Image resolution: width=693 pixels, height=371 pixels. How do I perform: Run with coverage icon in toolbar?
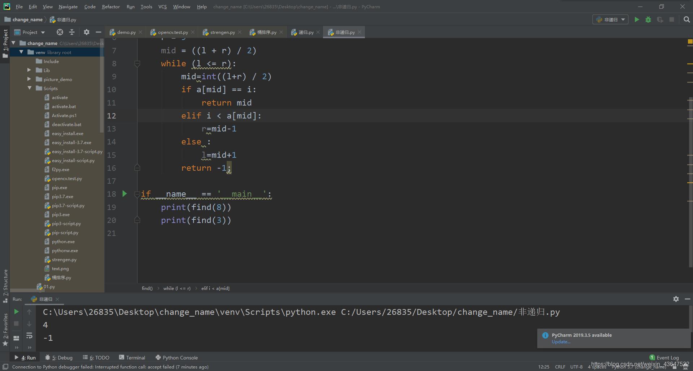pyautogui.click(x=660, y=19)
